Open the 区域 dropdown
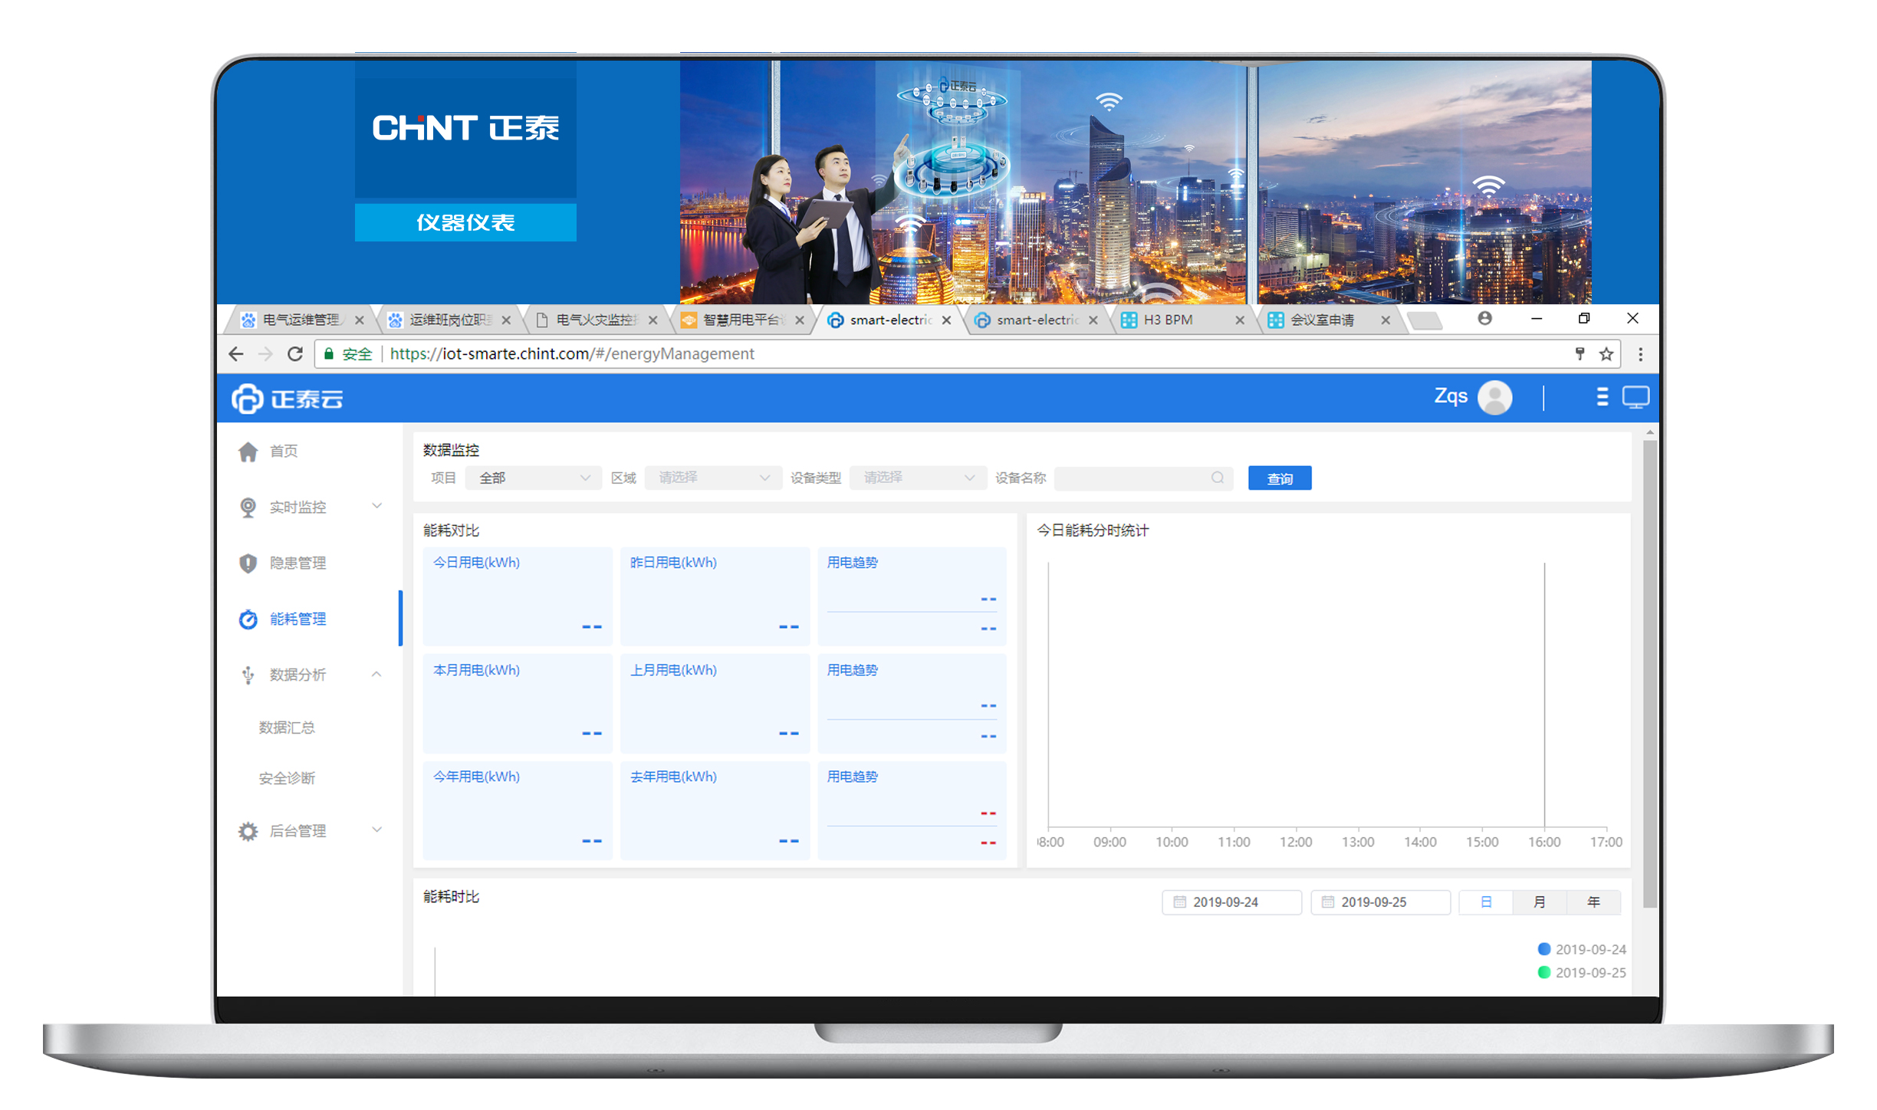This screenshot has width=1877, height=1110. point(713,478)
